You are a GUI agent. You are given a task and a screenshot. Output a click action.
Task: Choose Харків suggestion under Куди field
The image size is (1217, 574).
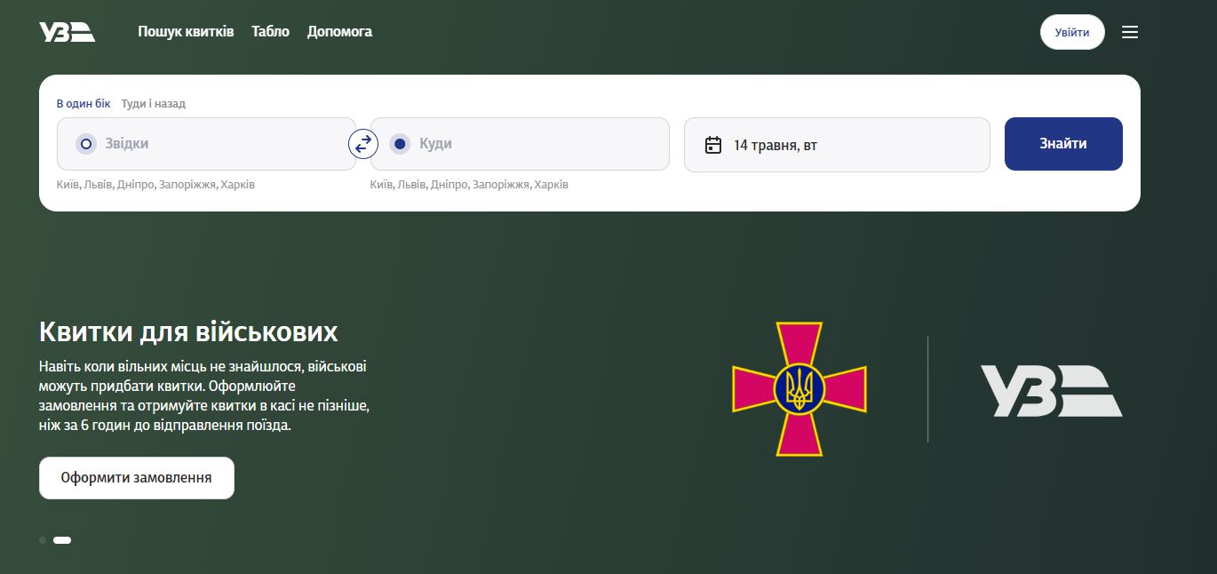(x=552, y=185)
